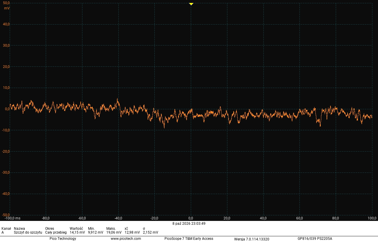The width and height of the screenshot is (378, 241).
Task: Select the 12,98 mV mean cell
Action: [x=132, y=232]
